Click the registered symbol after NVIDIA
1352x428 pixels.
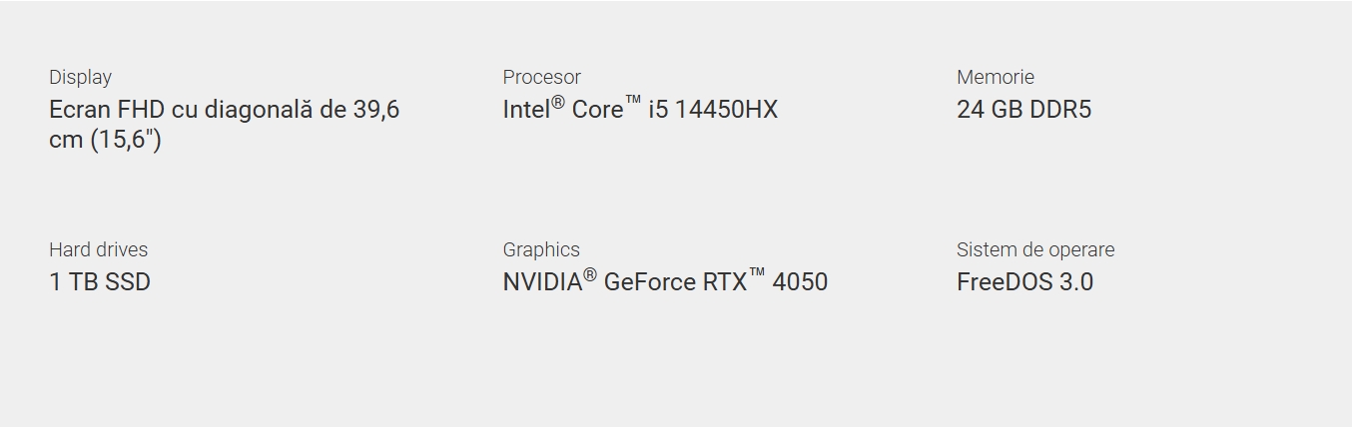tap(590, 275)
